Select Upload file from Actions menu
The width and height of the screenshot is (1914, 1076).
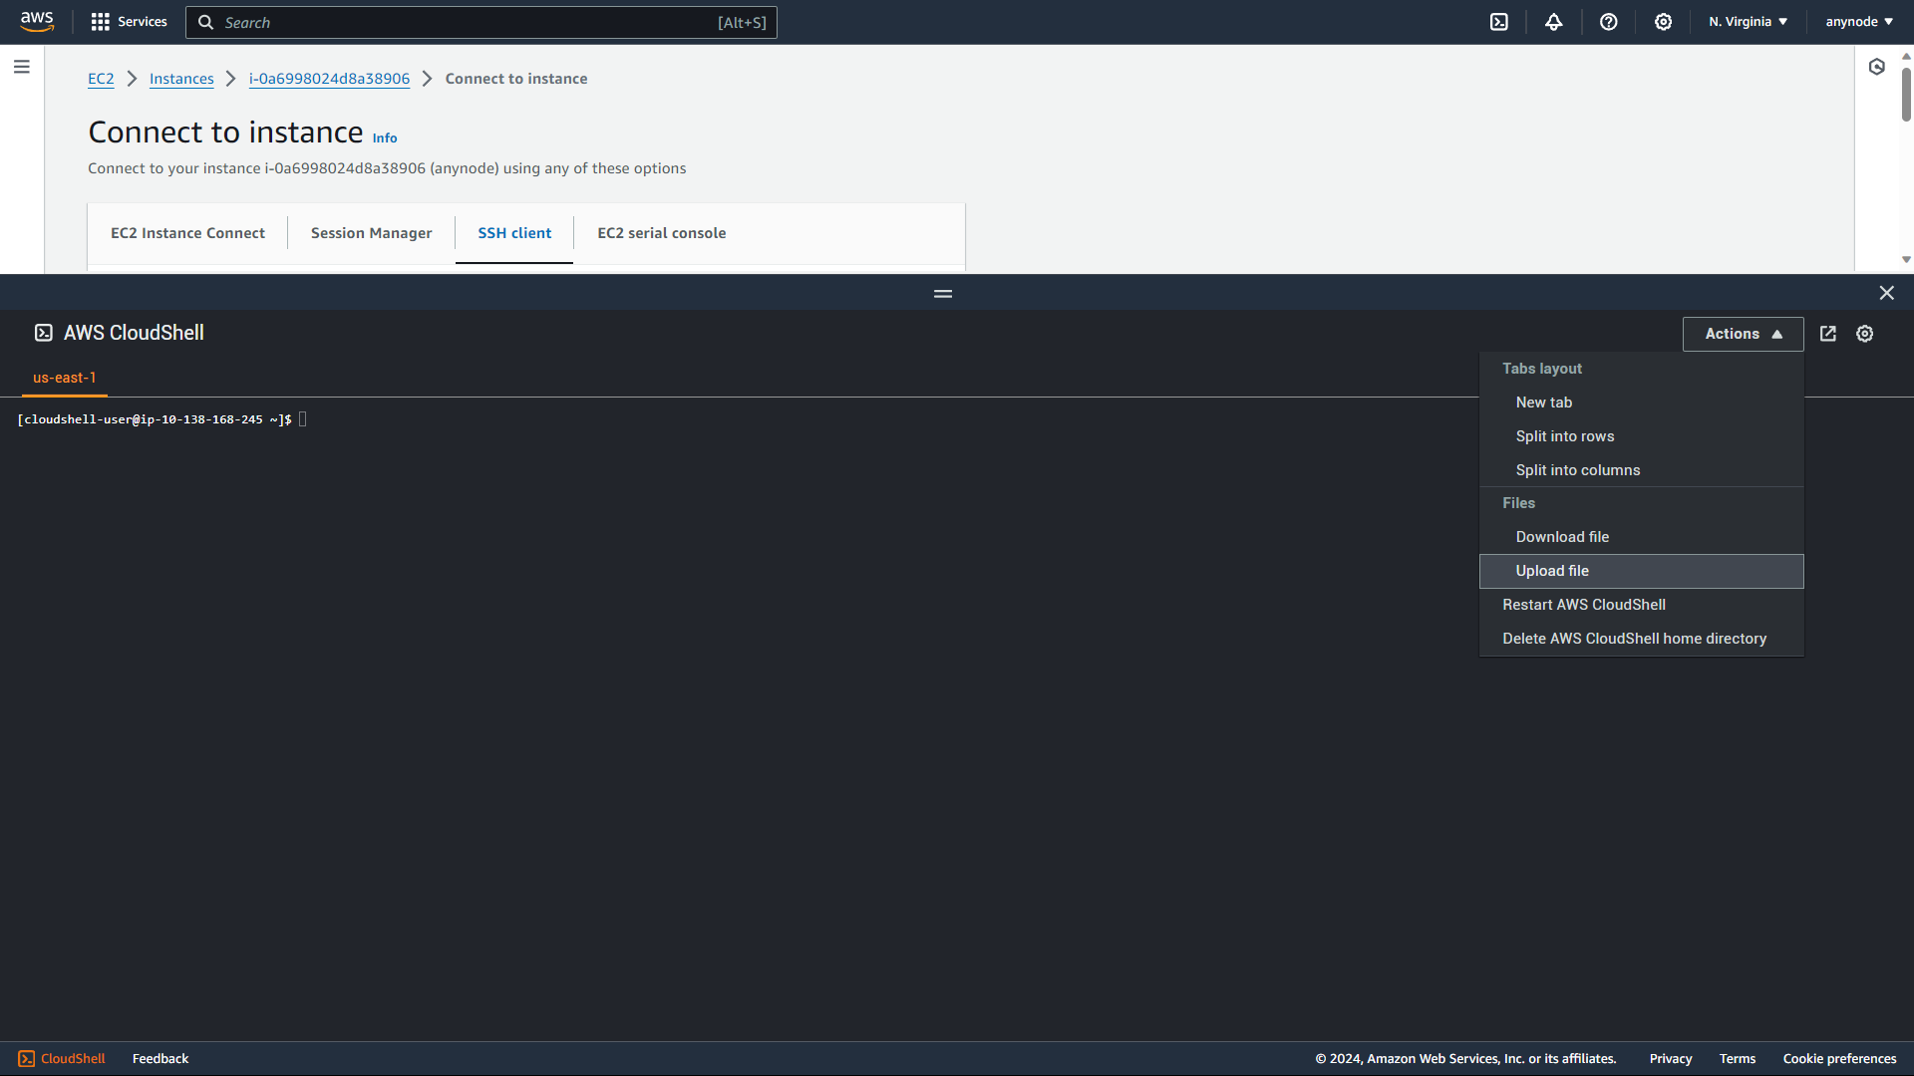[x=1552, y=570]
